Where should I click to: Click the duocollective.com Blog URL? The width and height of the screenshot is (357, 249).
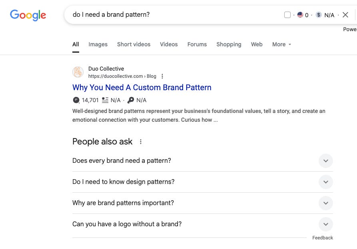(x=122, y=76)
